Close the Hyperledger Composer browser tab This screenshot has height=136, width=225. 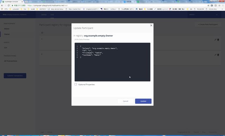click(x=22, y=2)
